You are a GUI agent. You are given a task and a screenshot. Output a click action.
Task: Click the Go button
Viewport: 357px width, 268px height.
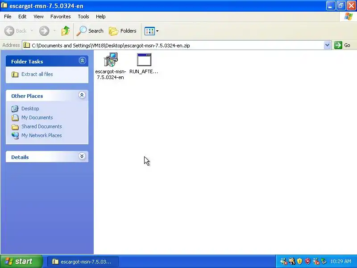tap(342, 45)
